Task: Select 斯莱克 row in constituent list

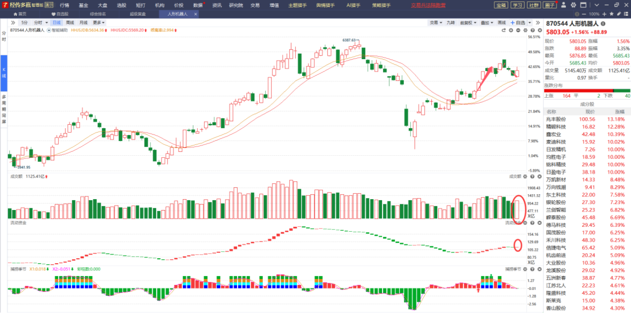Action: 588,300
